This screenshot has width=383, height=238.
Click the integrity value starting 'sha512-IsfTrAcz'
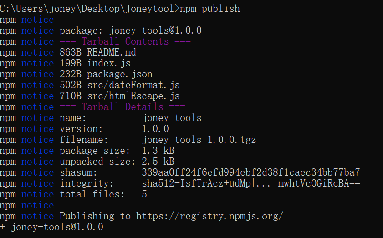pyautogui.click(x=250, y=183)
